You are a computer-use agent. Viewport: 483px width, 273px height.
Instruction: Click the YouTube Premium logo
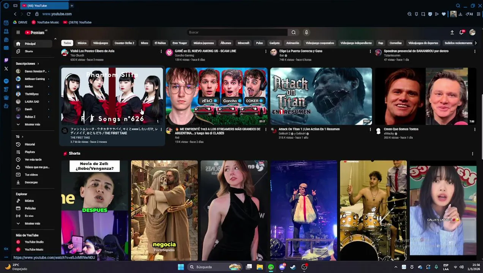coord(35,33)
